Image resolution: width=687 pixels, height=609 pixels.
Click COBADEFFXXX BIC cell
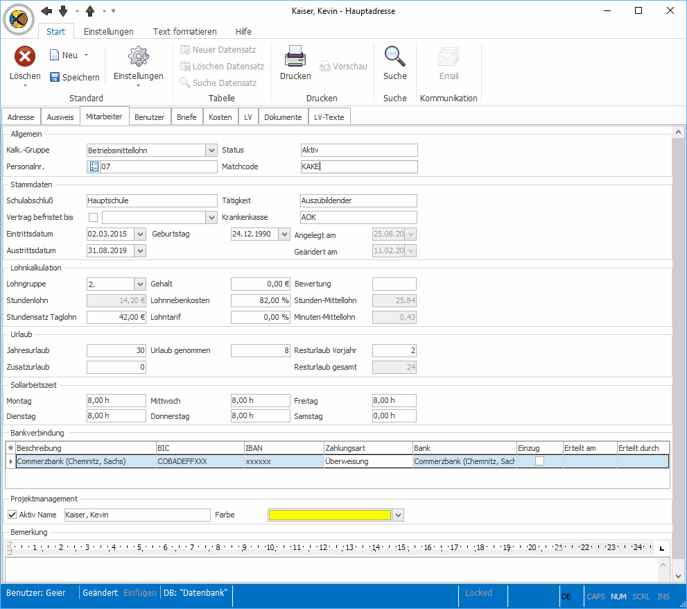(200, 461)
